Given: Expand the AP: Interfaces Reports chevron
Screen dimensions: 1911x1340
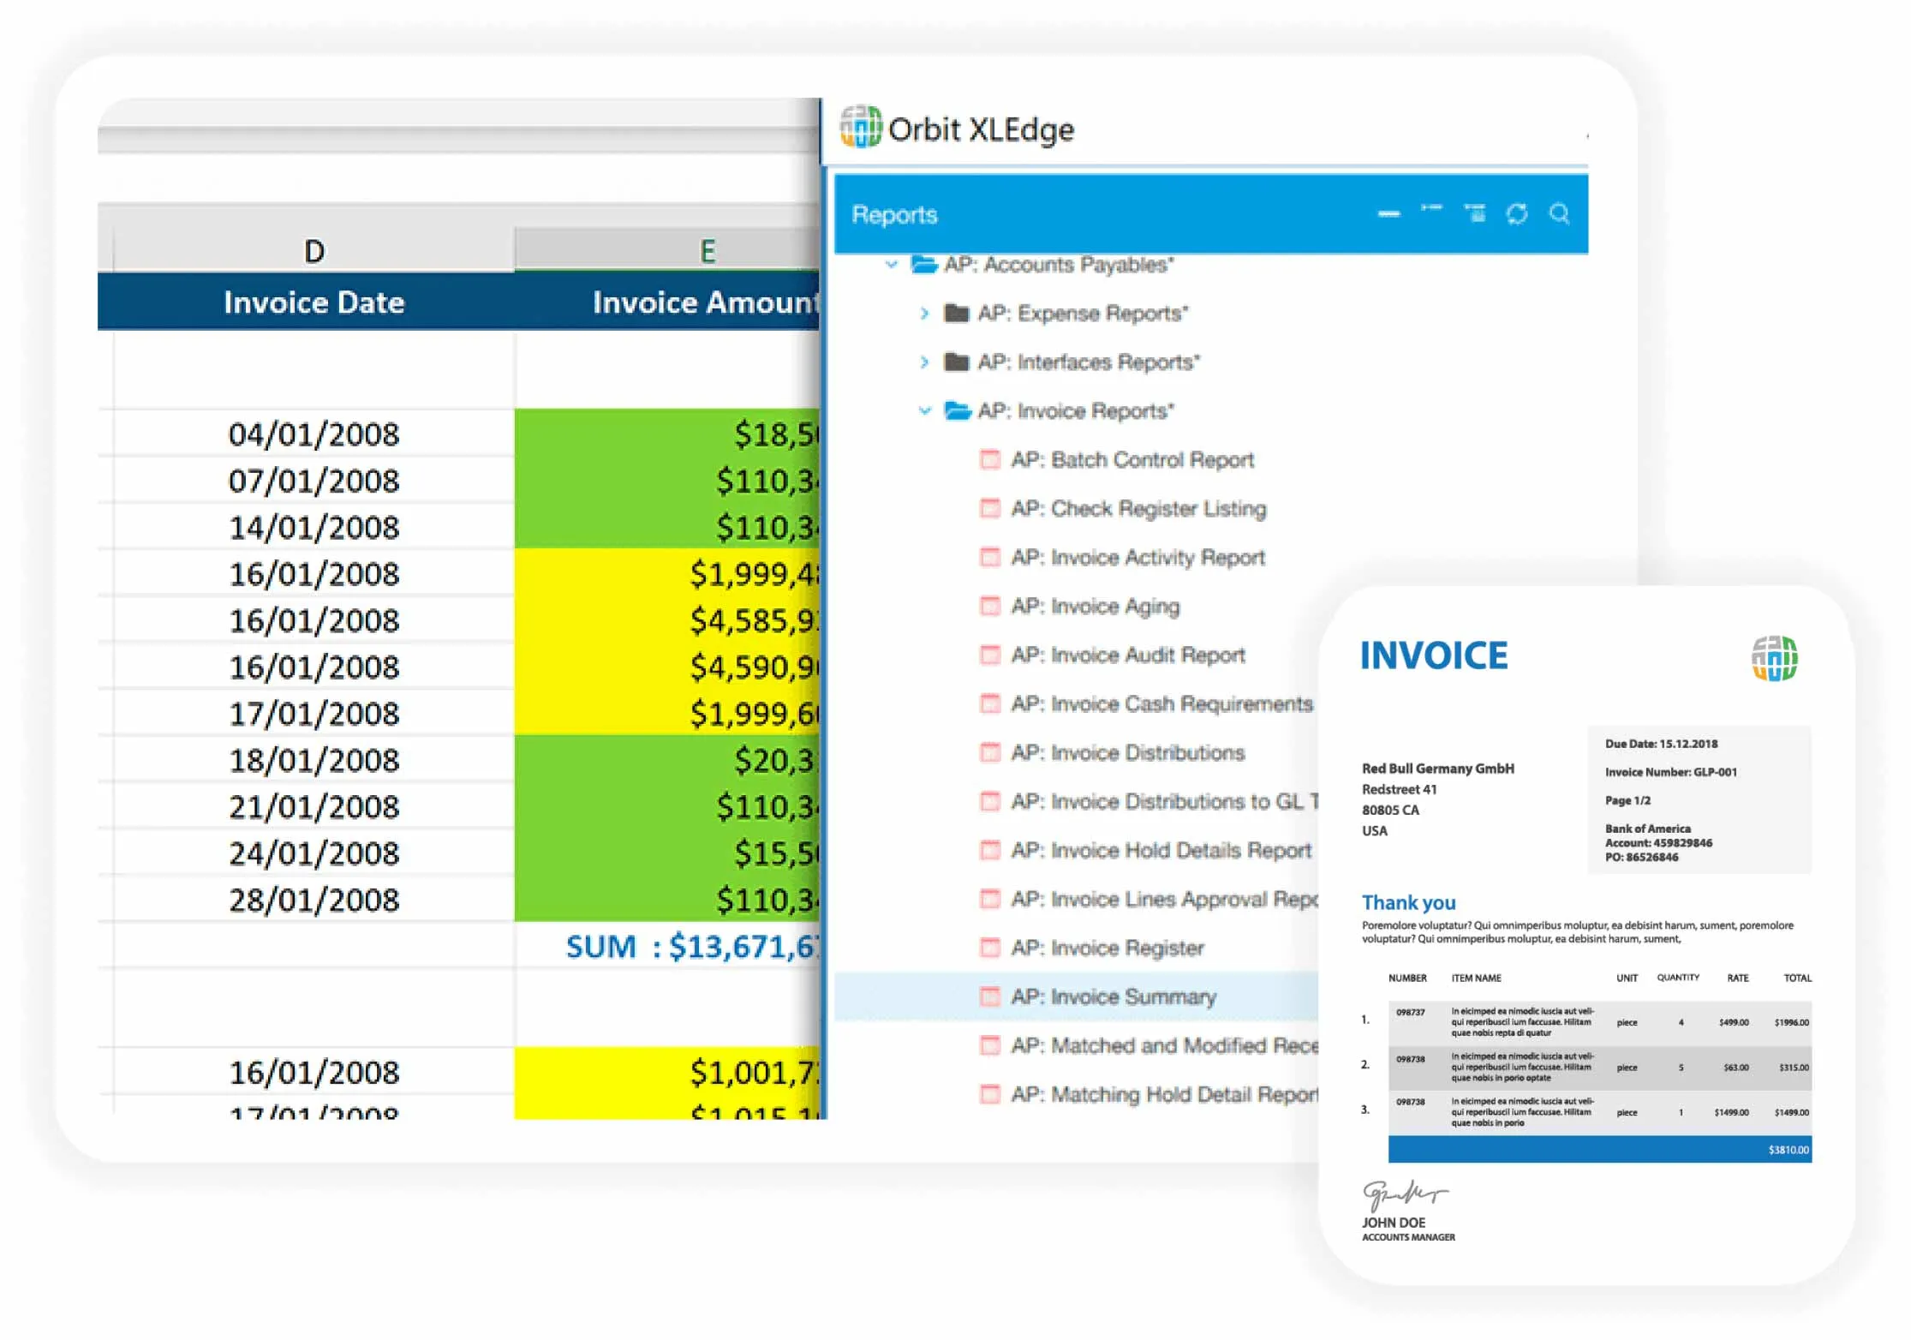Looking at the screenshot, I should pyautogui.click(x=923, y=362).
